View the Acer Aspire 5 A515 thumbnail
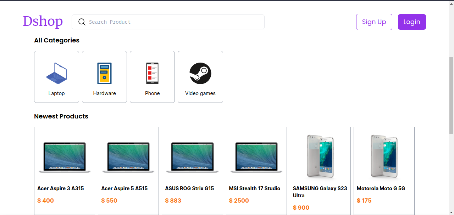The image size is (454, 215). click(x=128, y=157)
